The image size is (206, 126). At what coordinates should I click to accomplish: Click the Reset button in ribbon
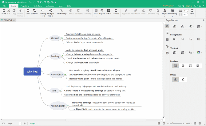(192, 12)
